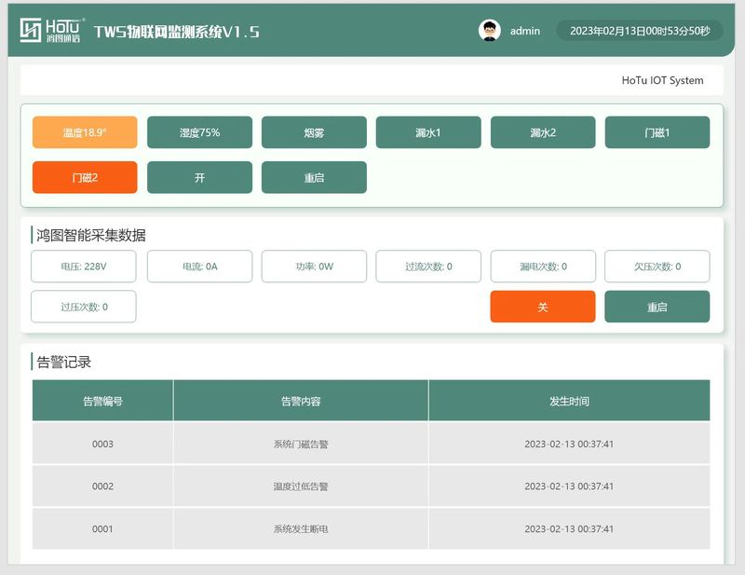Image resolution: width=745 pixels, height=575 pixels.
Task: Toggle the orange 关 power button
Action: pyautogui.click(x=543, y=307)
